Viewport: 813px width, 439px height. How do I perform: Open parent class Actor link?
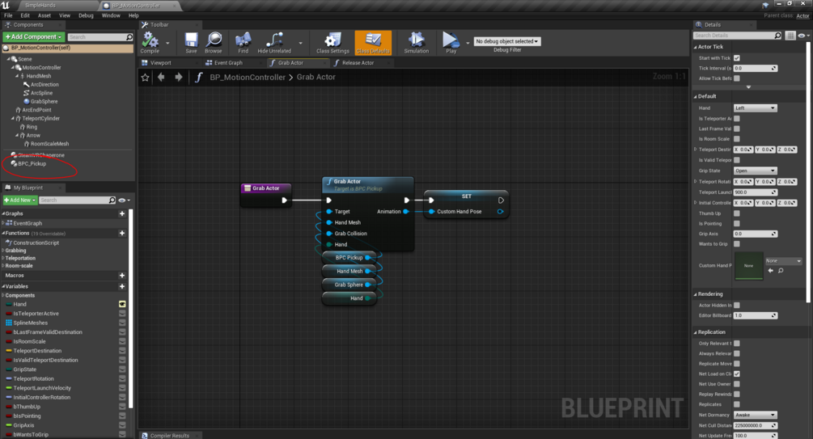click(x=802, y=15)
